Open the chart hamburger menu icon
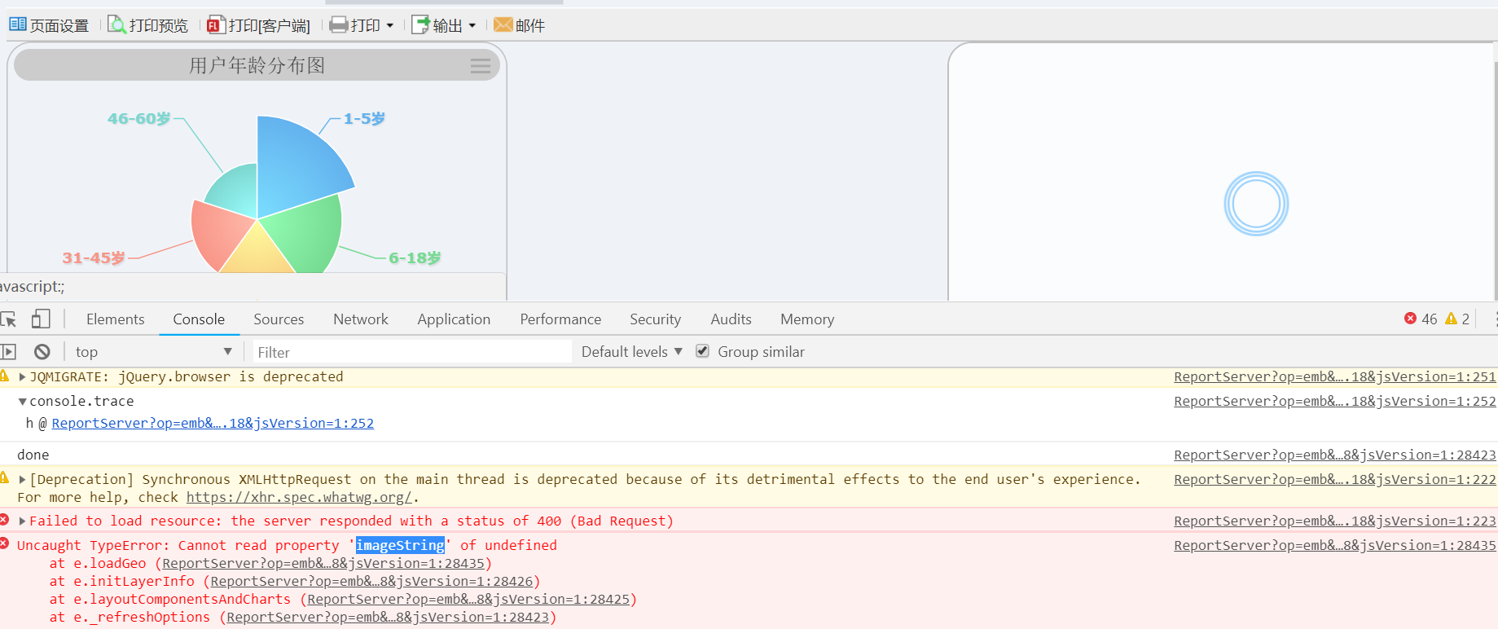Screen dimensions: 1498x629 (481, 66)
